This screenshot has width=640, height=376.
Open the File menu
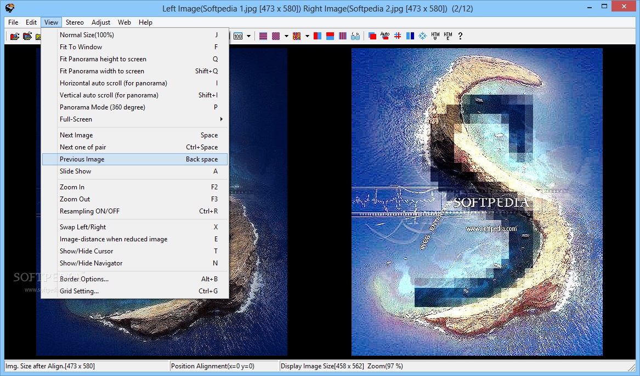(13, 22)
